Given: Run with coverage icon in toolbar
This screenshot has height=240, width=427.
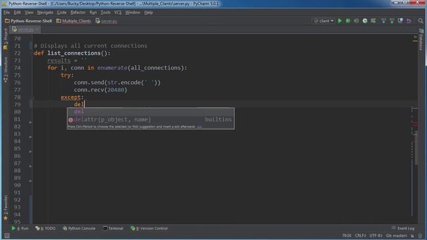Looking at the screenshot, I should 356,21.
